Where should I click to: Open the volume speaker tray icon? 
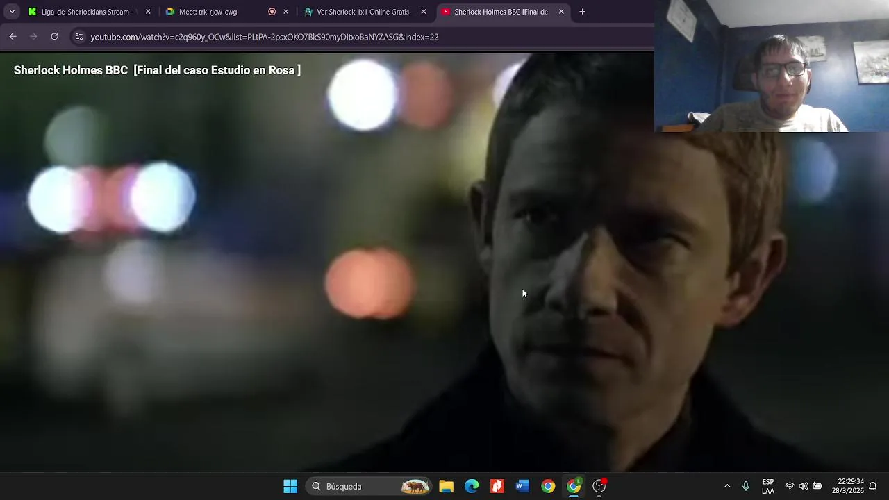click(804, 486)
